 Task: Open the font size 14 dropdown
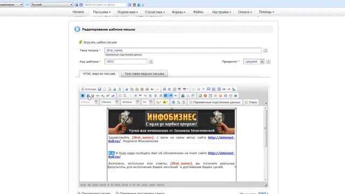tap(147, 102)
